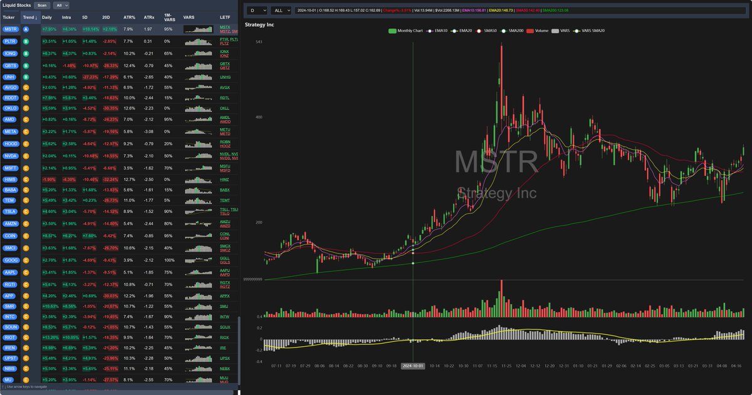This screenshot has height=395, width=752.
Task: Open VARS sparkline in SMCI row
Action: (199, 248)
